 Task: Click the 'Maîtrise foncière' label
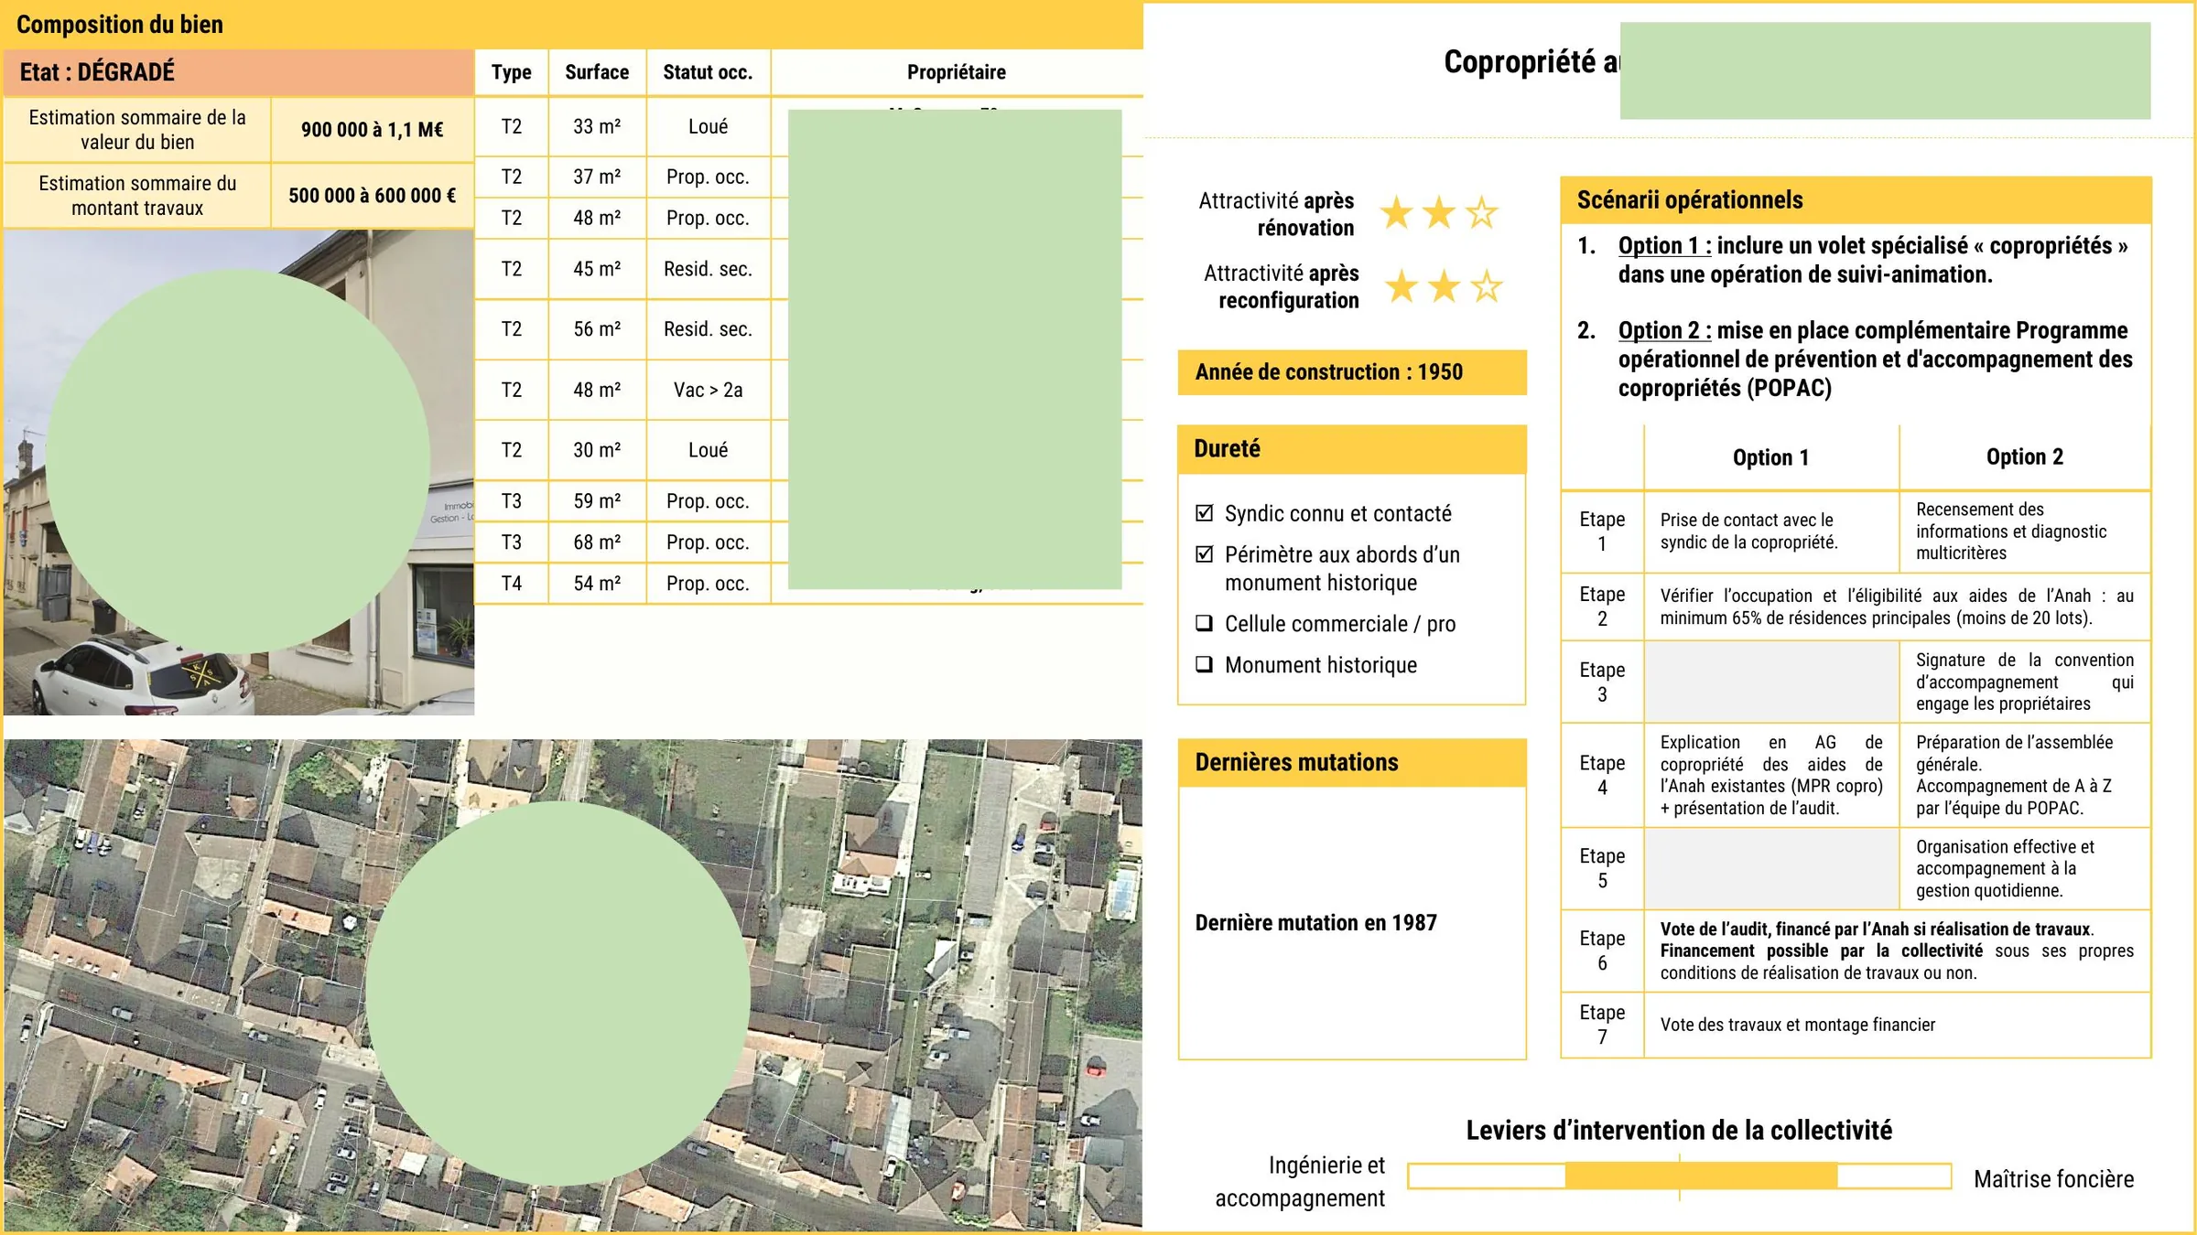pyautogui.click(x=2053, y=1179)
